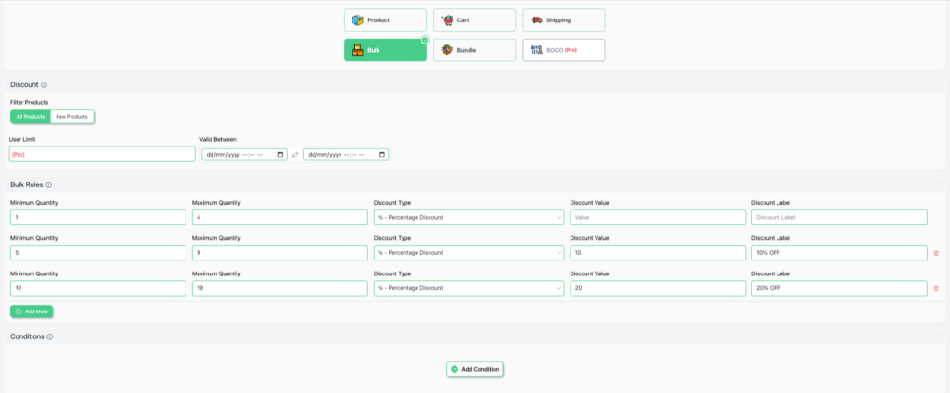
Task: Choose the Bundle discount type card
Action: click(x=474, y=50)
